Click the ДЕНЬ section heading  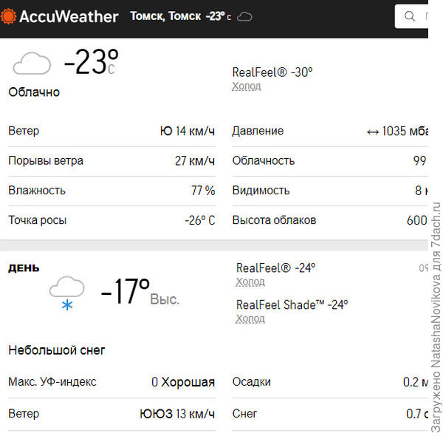pos(24,268)
